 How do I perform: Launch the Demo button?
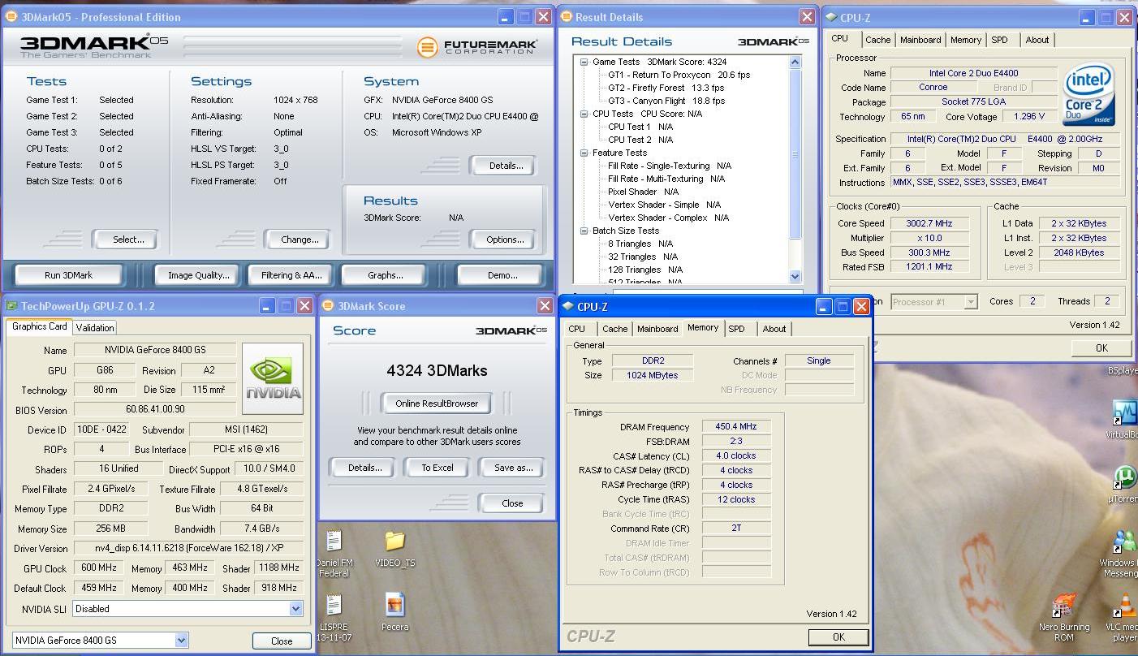click(x=502, y=274)
